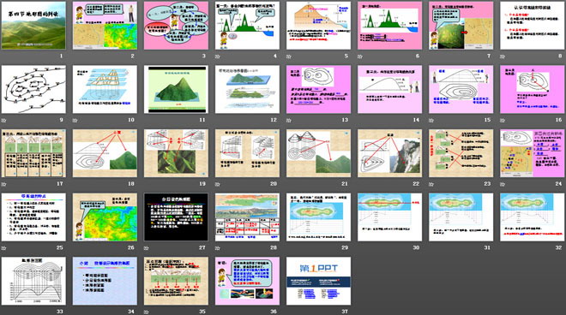566x315 pixels.
Task: Select slide 25 with contour line characteristics text
Action: pyautogui.click(x=33, y=217)
